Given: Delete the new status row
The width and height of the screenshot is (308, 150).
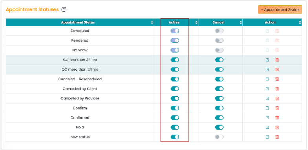Looking at the screenshot, I should point(277,137).
